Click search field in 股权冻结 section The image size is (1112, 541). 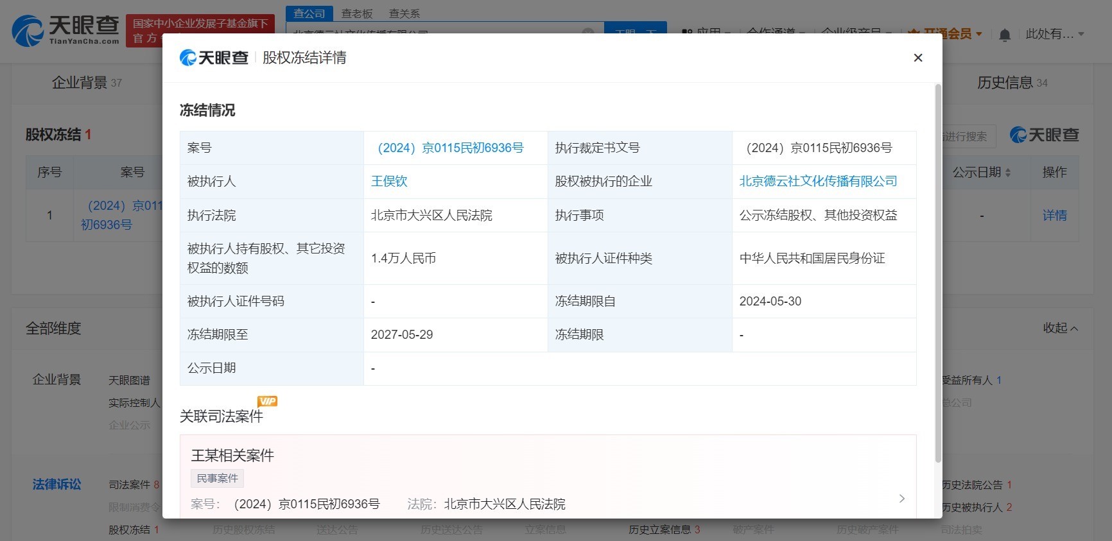tap(968, 137)
